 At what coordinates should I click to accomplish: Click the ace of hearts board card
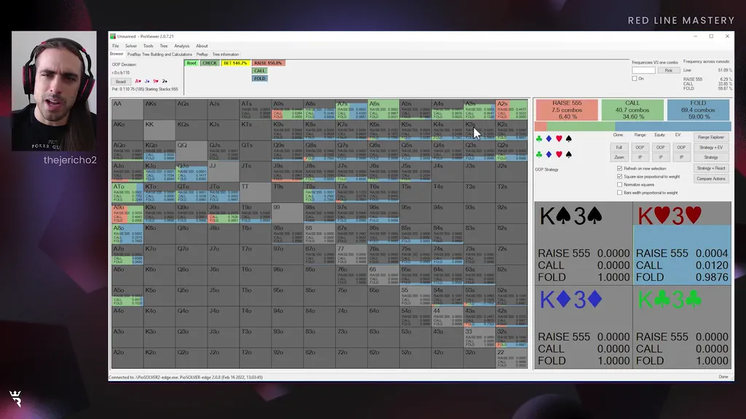[138, 81]
